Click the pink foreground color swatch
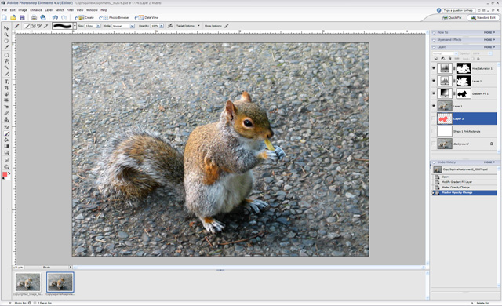This screenshot has height=306, width=502. tap(5, 174)
